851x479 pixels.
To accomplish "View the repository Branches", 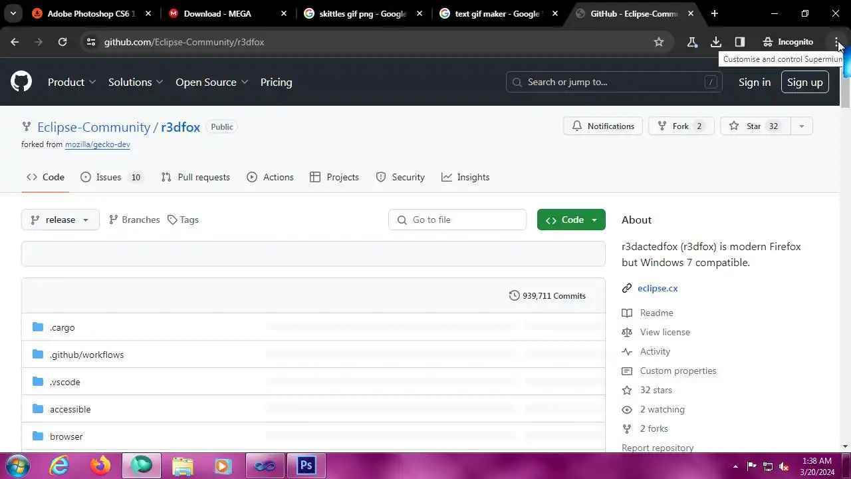I will coord(134,220).
